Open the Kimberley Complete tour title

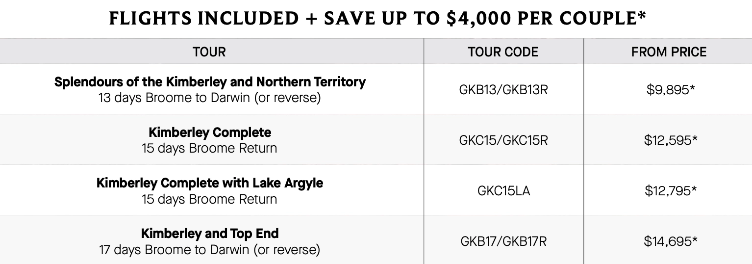click(210, 132)
